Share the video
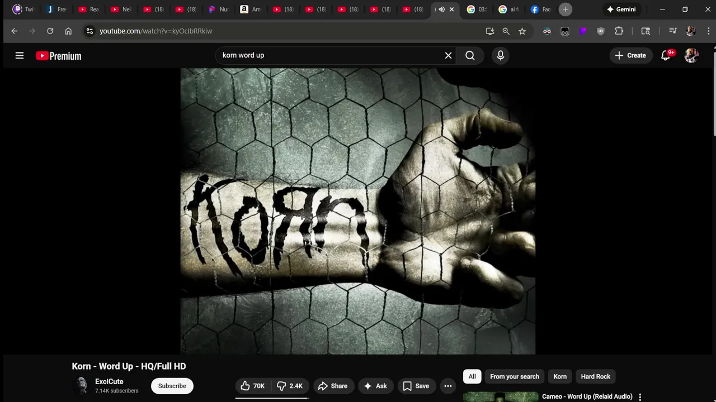This screenshot has width=716, height=402. [x=333, y=386]
